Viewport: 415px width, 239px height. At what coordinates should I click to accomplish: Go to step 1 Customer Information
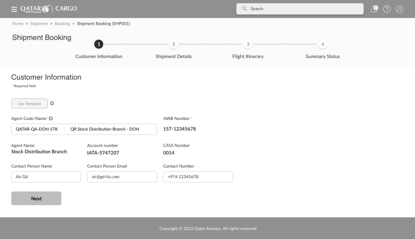99,44
